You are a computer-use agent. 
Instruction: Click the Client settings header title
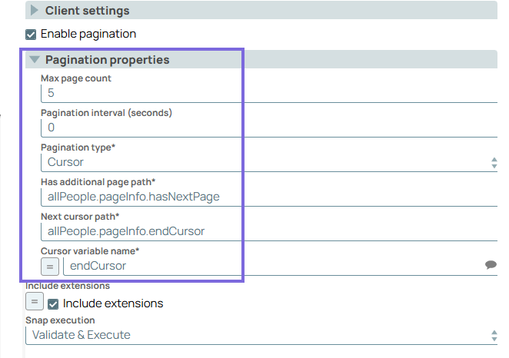point(87,11)
